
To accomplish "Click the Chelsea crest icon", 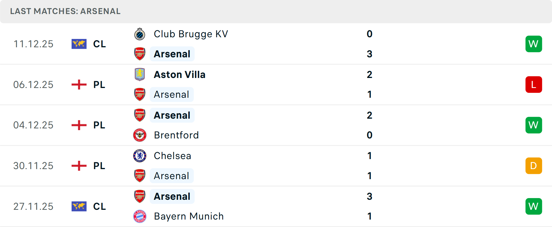I will 140,156.
